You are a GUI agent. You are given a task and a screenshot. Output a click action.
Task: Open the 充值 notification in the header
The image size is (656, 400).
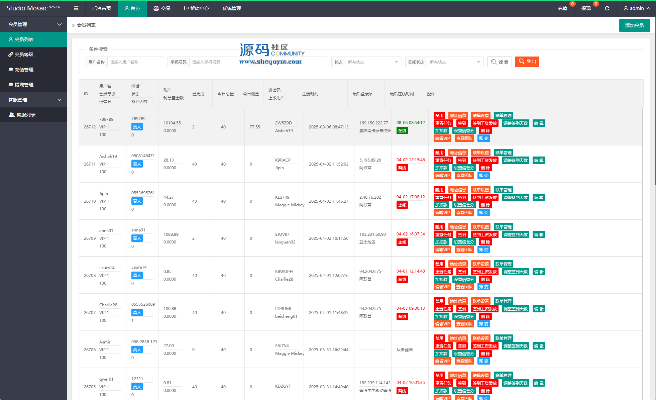(562, 8)
